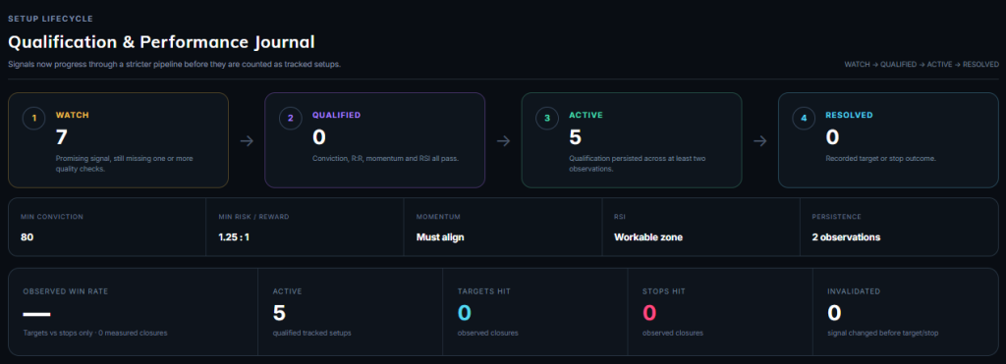Click the arrow between Active and Resolved cards
This screenshot has height=364, width=1006.
click(x=759, y=140)
